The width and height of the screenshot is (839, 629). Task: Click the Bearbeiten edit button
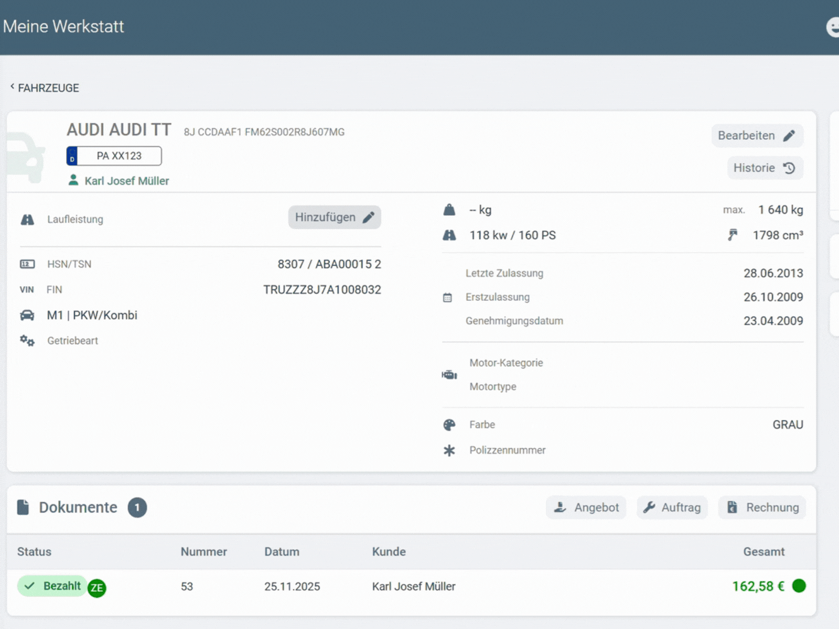[x=757, y=136]
